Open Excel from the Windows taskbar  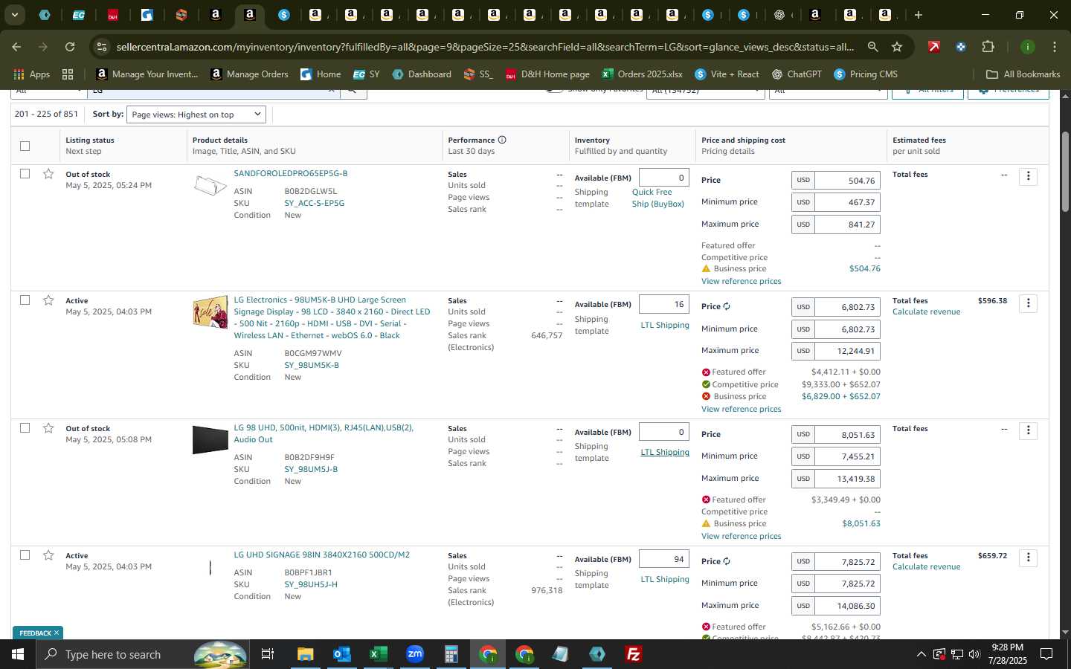pyautogui.click(x=378, y=654)
